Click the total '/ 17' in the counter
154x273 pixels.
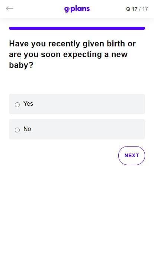click(144, 9)
